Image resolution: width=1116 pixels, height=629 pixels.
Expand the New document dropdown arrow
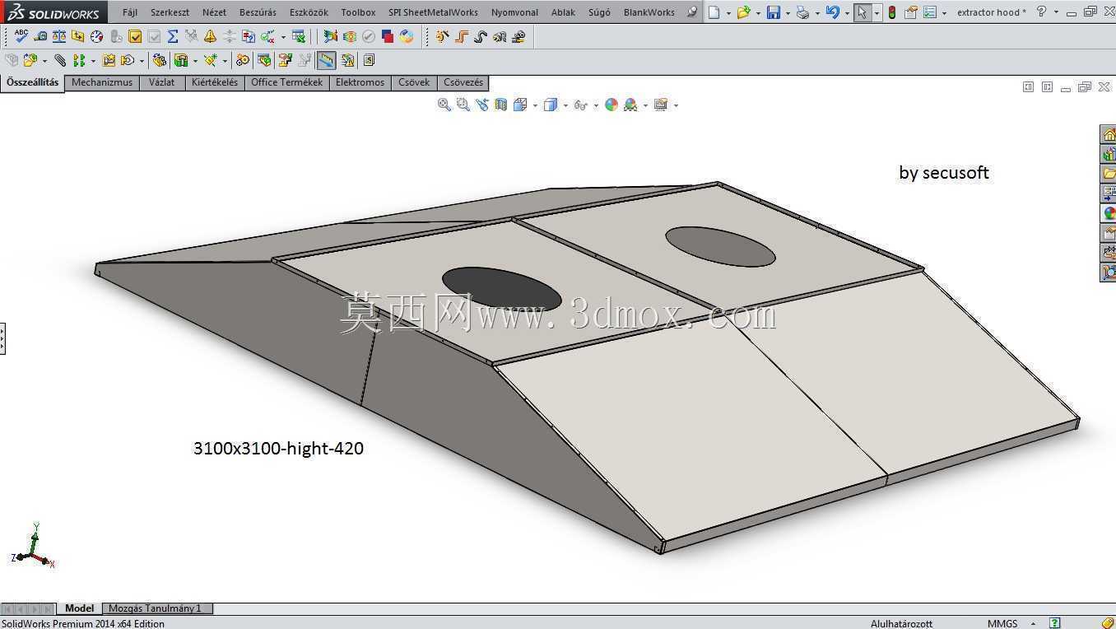pos(728,13)
